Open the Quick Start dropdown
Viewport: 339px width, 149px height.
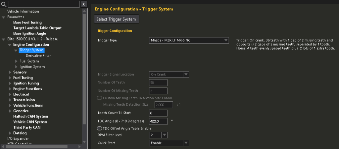coord(186,143)
